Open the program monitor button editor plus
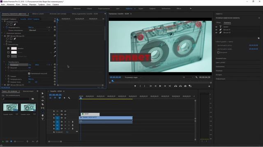This screenshot has width=263, height=147. (x=209, y=86)
